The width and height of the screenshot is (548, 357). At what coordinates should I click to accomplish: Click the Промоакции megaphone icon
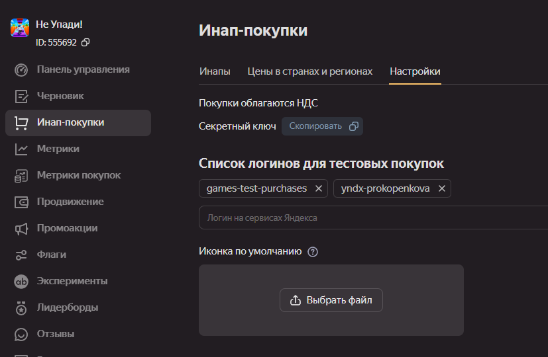click(x=21, y=229)
